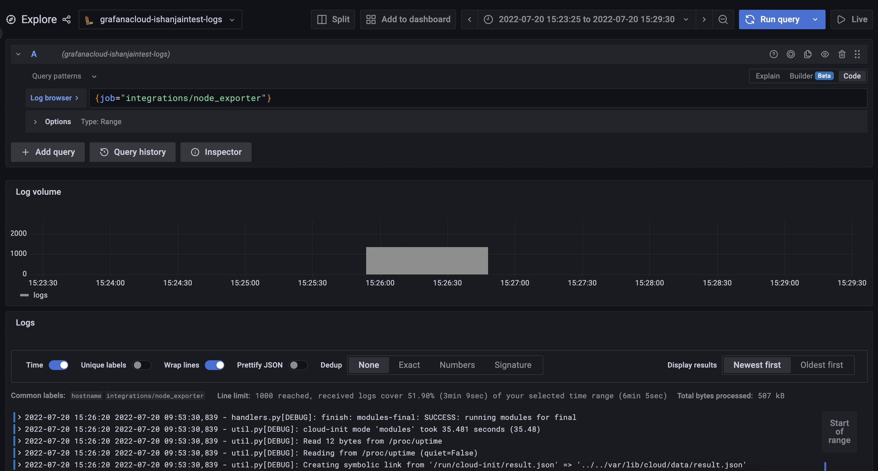The width and height of the screenshot is (878, 471).
Task: Switch to the Builder editor mode
Action: pyautogui.click(x=801, y=76)
